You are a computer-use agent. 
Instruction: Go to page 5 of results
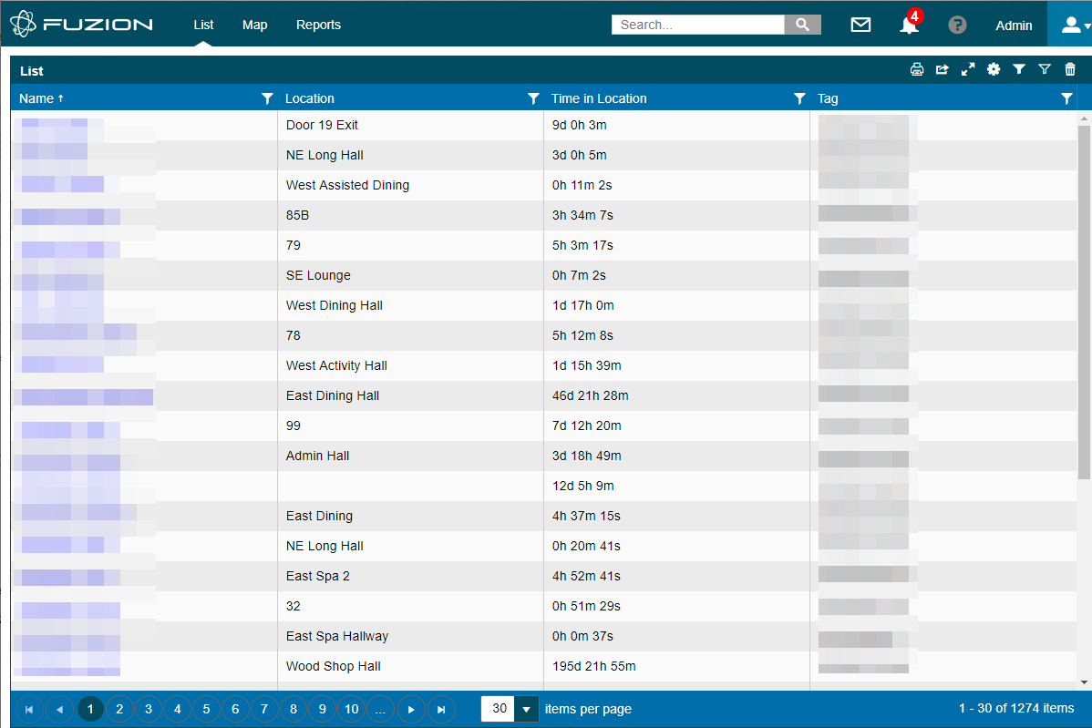coord(206,709)
